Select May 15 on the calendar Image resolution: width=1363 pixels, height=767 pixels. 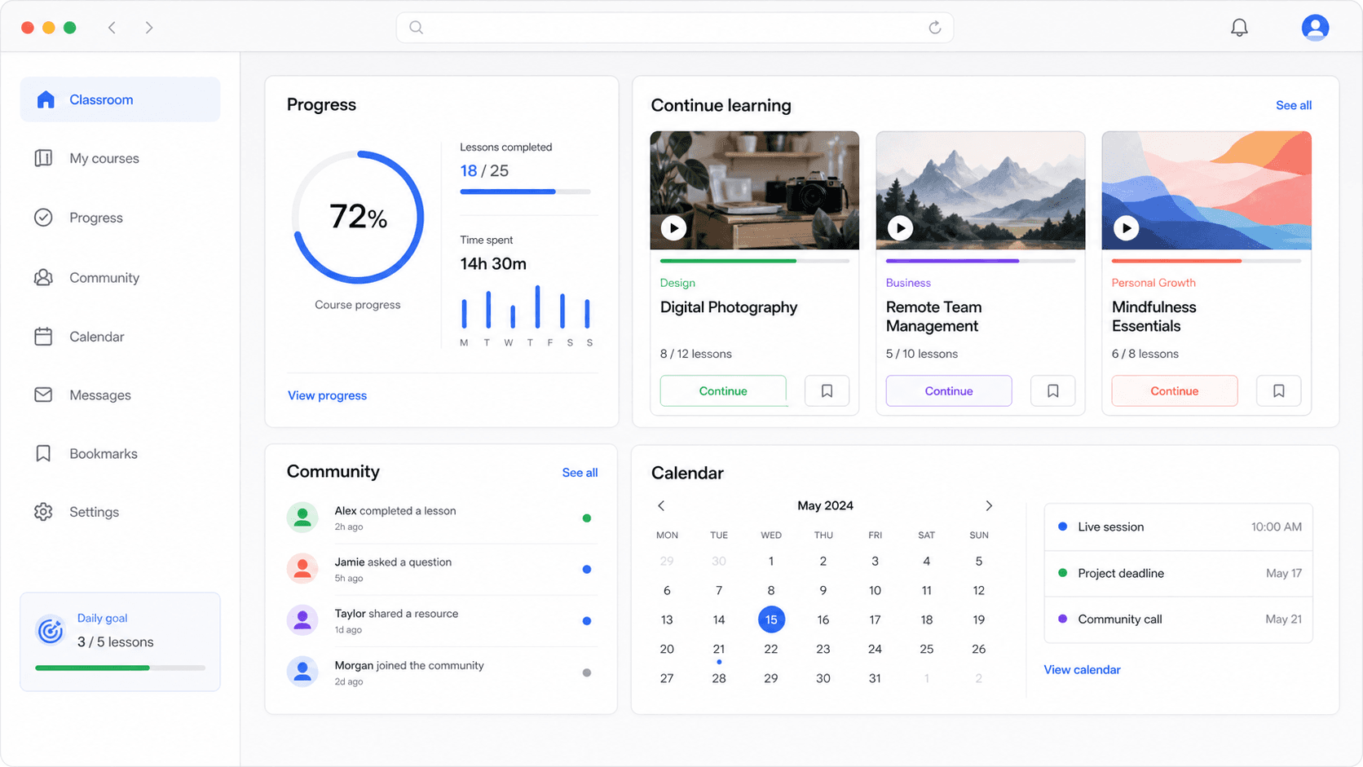(771, 619)
